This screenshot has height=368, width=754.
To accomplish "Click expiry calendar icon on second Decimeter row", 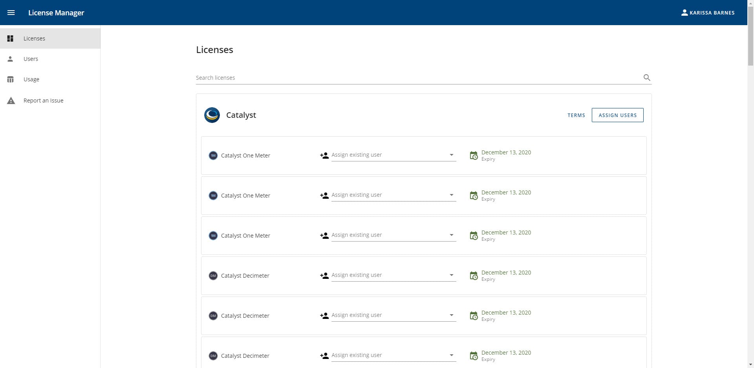I will (x=474, y=316).
